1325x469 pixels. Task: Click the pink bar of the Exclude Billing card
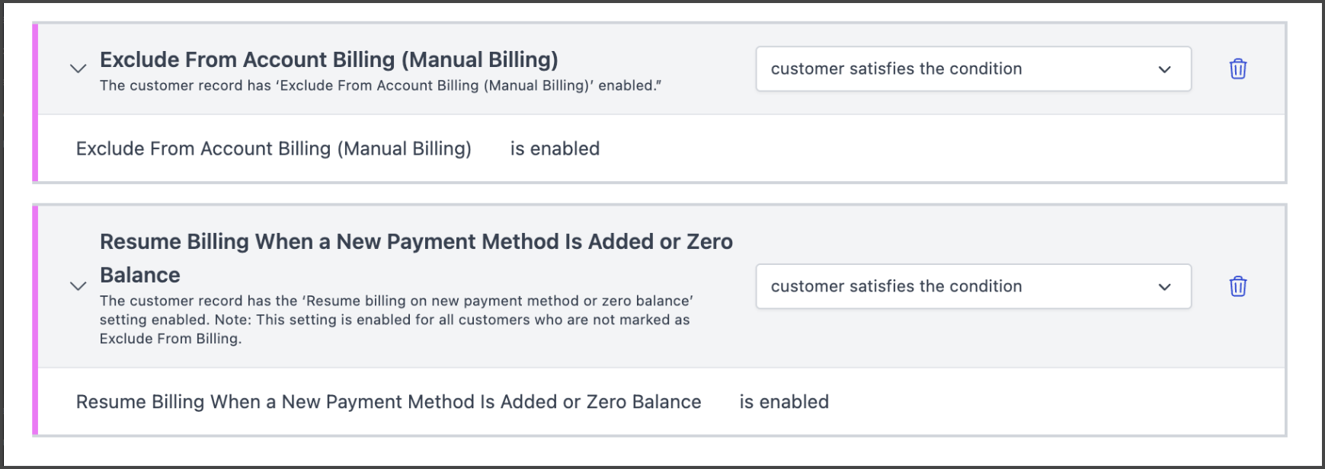click(35, 103)
